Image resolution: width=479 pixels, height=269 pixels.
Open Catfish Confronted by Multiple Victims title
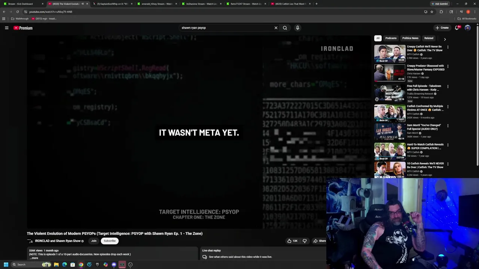pos(425,108)
